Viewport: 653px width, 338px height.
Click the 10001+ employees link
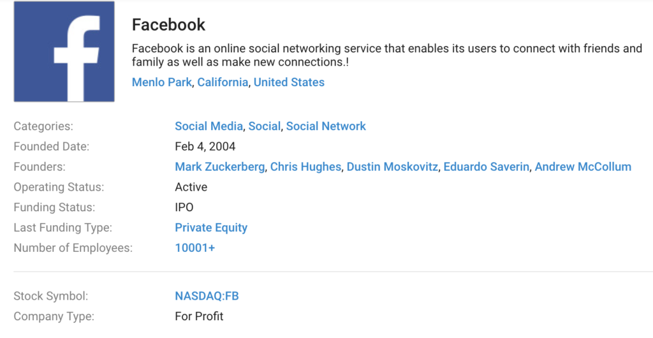[195, 248]
